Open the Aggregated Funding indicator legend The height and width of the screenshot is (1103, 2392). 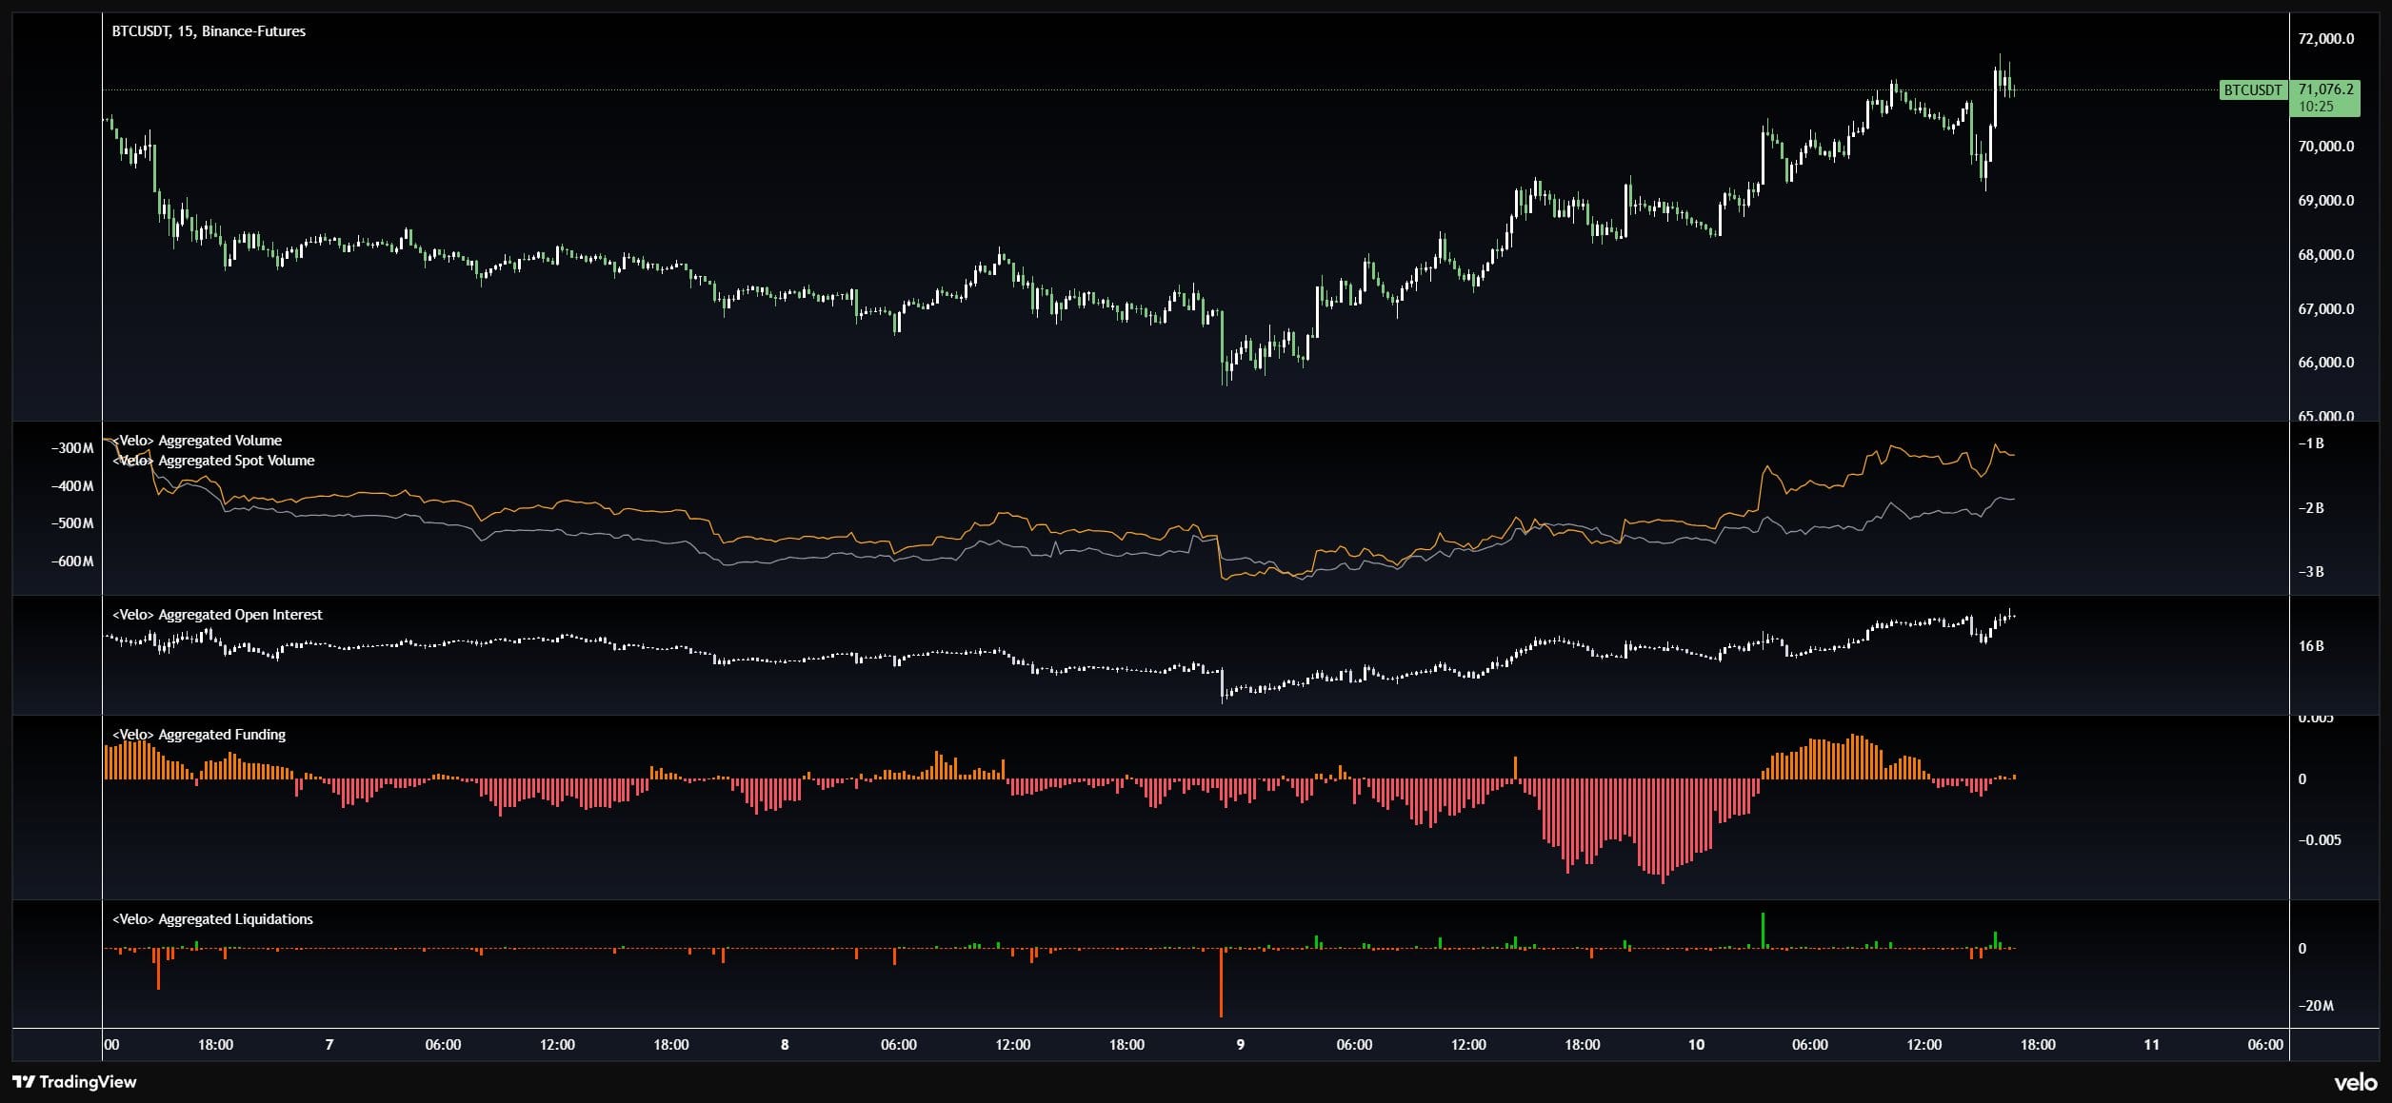tap(200, 735)
